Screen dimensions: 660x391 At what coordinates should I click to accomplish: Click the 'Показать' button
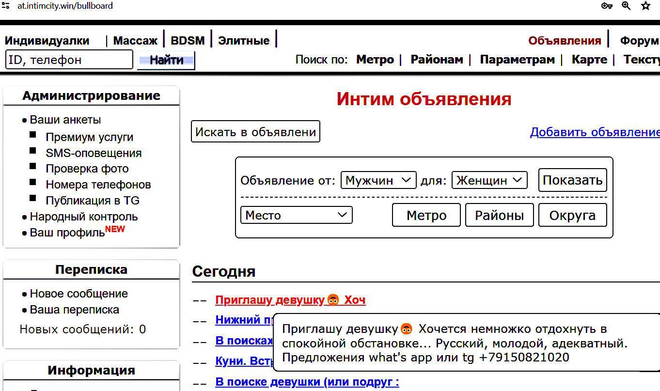point(572,180)
